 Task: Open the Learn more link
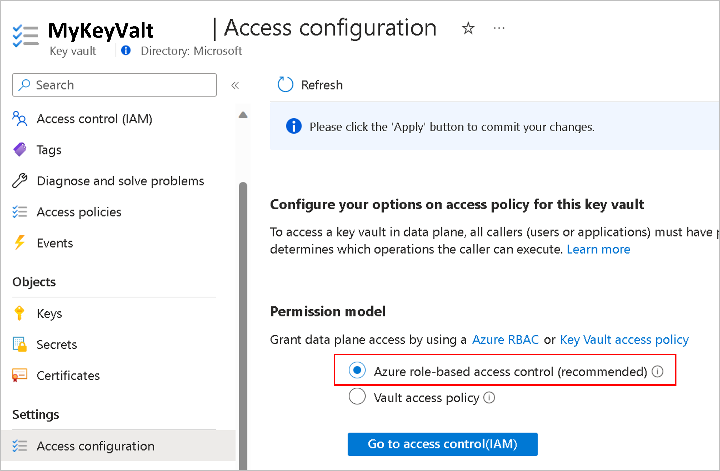[598, 249]
